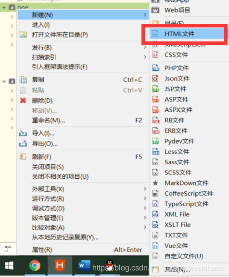Click 从本地历史记录复原(Y)...
Viewport: 229px width, 277px height.
pyautogui.click(x=65, y=237)
